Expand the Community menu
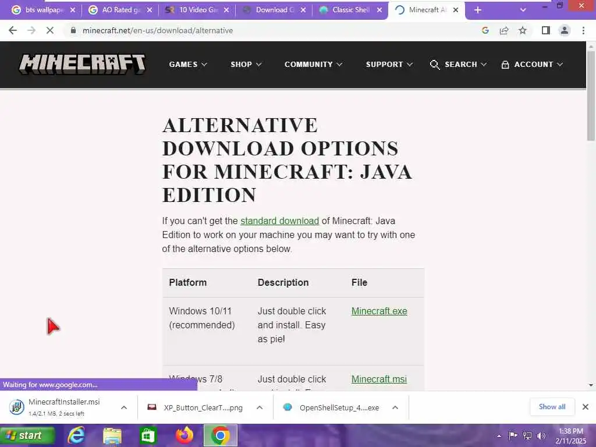This screenshot has width=596, height=447. tap(313, 64)
